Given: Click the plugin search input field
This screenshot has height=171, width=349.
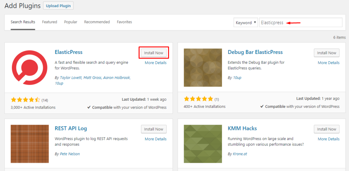Looking at the screenshot, I should [301, 23].
